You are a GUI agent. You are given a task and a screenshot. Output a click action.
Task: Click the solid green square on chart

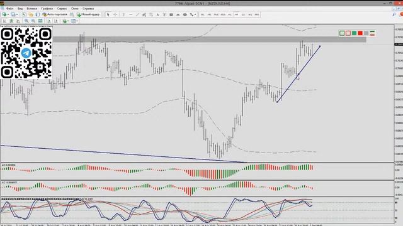click(354, 33)
